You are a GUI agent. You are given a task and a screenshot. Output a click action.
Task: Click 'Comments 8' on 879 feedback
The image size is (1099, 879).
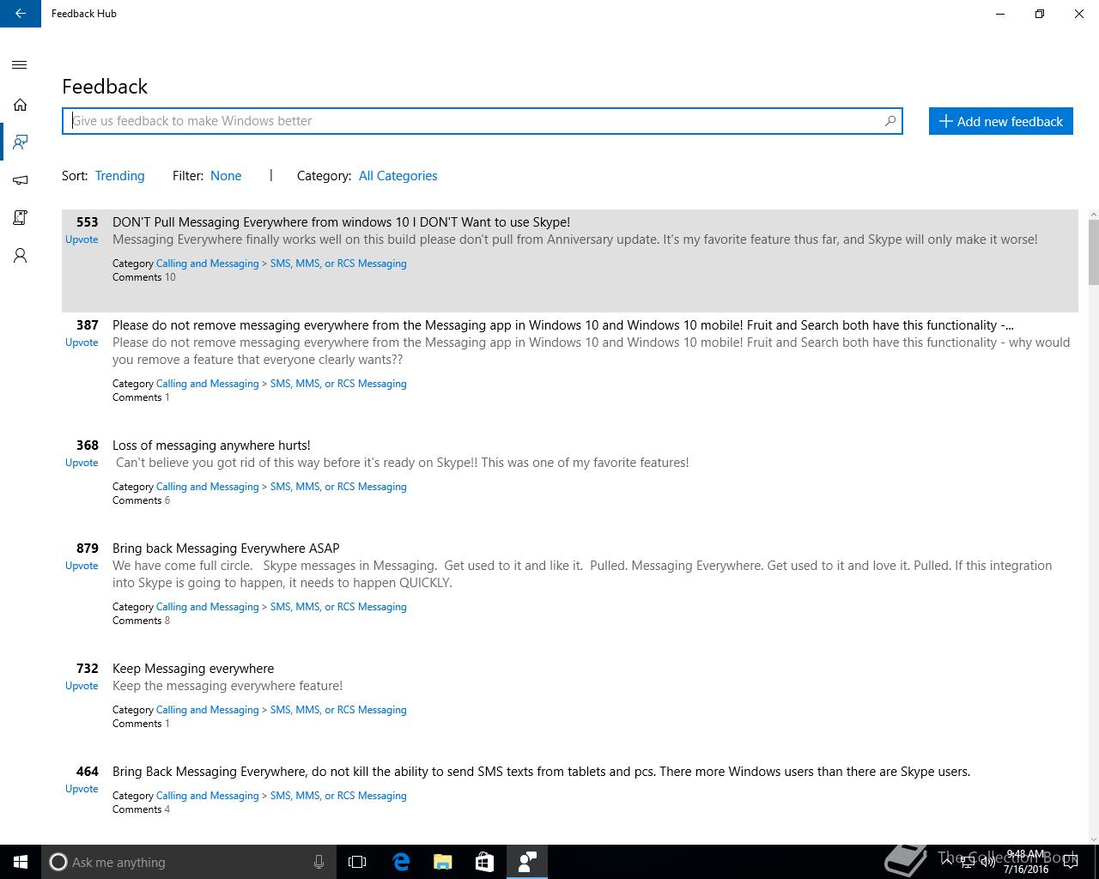(x=141, y=621)
